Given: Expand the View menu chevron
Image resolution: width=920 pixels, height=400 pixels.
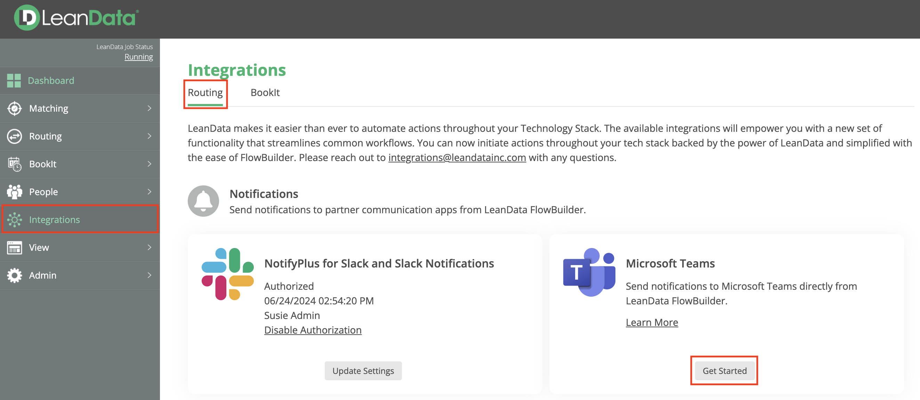Looking at the screenshot, I should coord(149,248).
